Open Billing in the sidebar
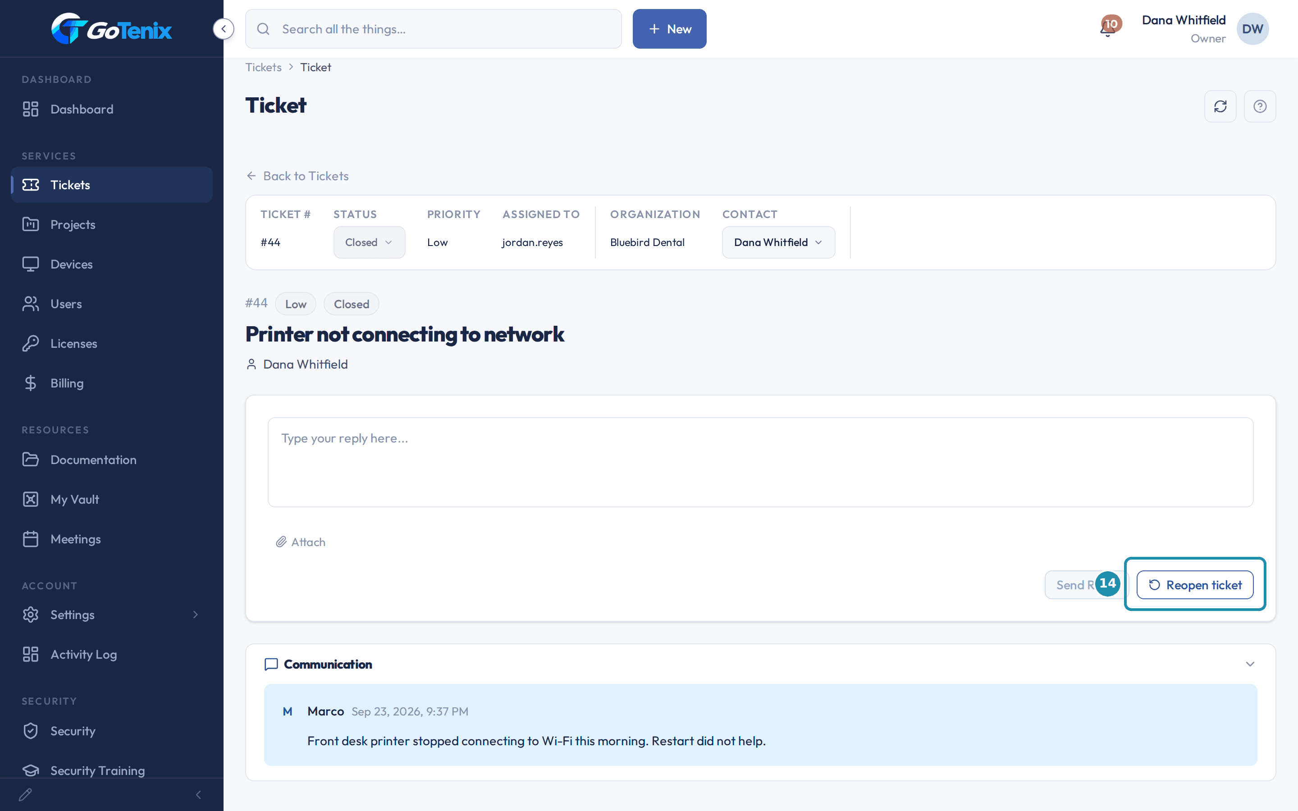Screen dimensions: 1298x811 (x=112, y=383)
